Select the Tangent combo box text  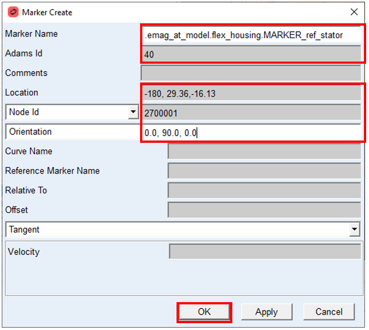point(24,229)
